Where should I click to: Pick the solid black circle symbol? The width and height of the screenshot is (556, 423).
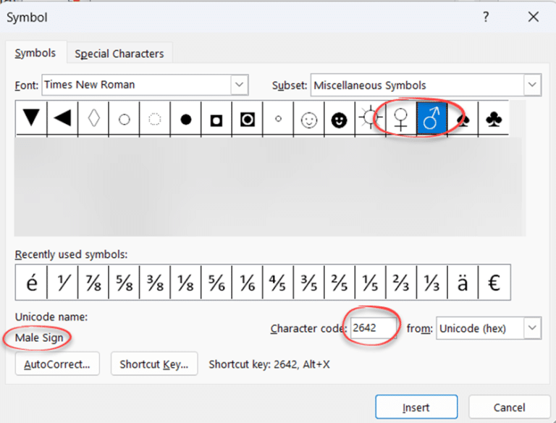coord(186,118)
